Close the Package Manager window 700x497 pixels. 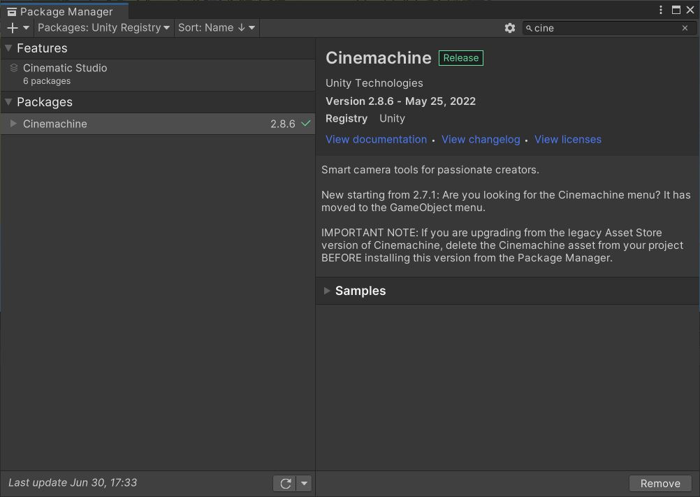[x=690, y=10]
